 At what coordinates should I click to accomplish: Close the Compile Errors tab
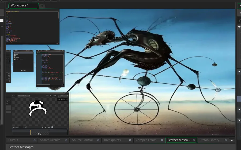[162, 140]
